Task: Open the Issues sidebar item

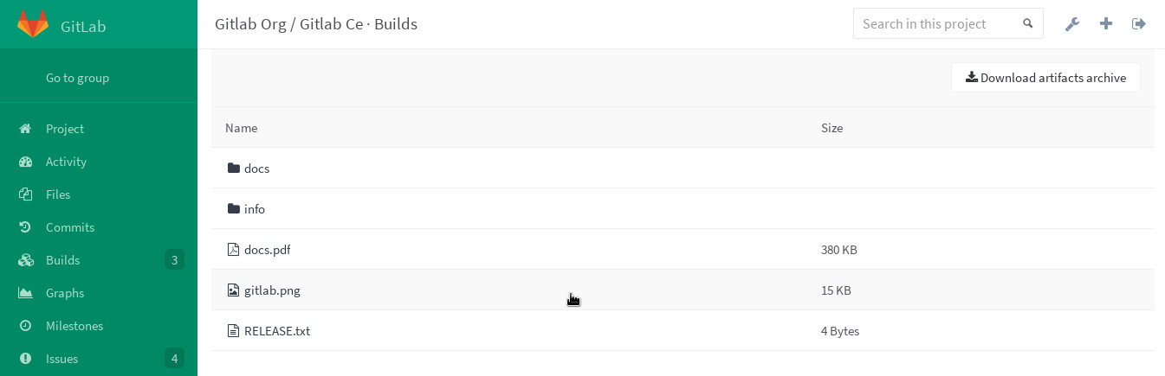Action: click(61, 359)
